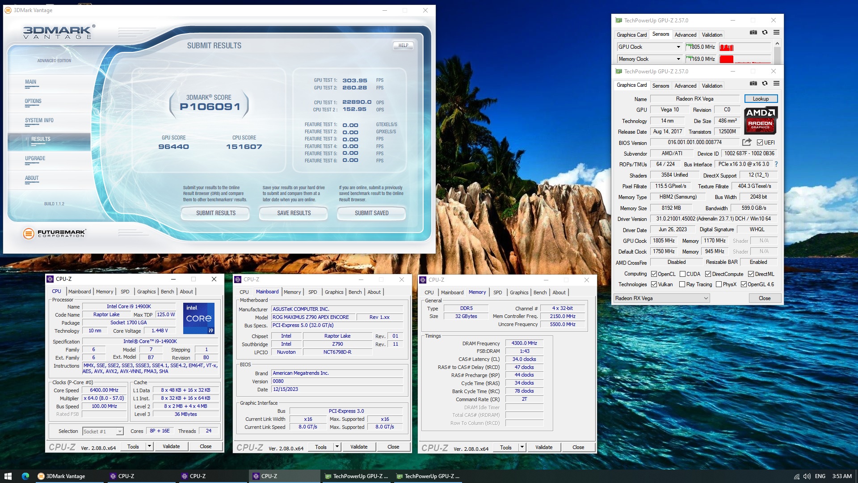Open the Graphics tab in the CPU-Z Mainboard window

point(334,292)
